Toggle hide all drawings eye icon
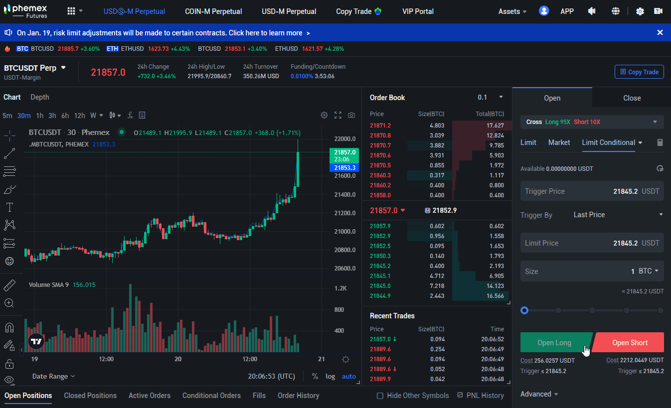Screen dimensions: 671x408 tap(9, 380)
